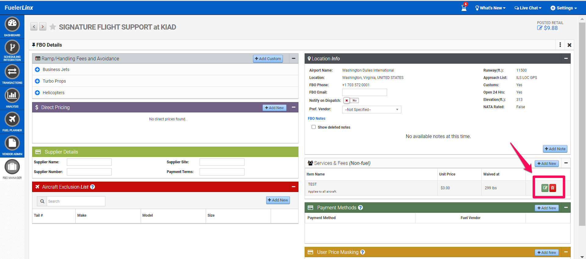Collapse Ramp/Handling Fees panel

[x=294, y=59]
